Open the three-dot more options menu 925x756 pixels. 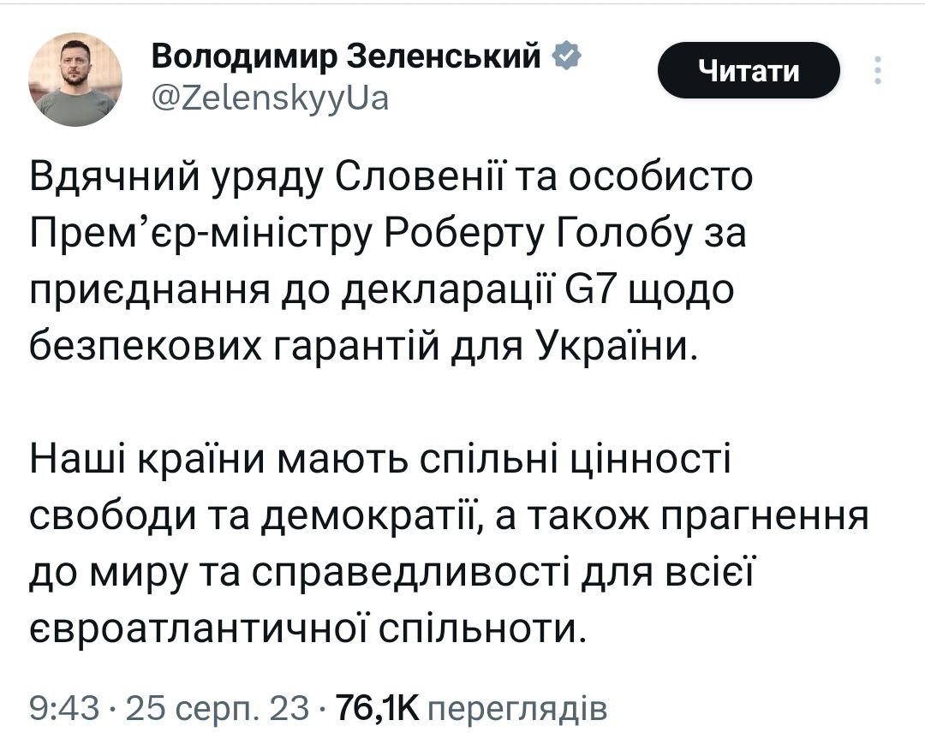(876, 70)
